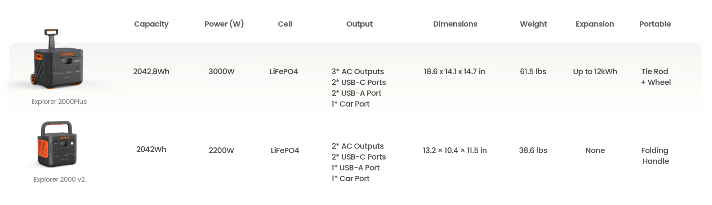
Task: Click the Cell column header
Action: pos(285,24)
